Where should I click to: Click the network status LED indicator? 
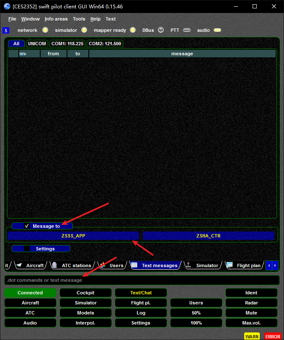pos(45,30)
